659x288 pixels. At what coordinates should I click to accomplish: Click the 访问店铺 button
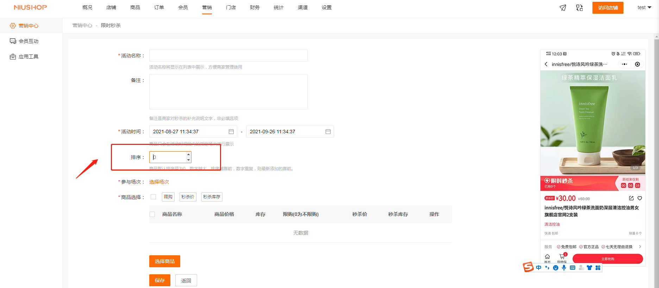(x=608, y=8)
